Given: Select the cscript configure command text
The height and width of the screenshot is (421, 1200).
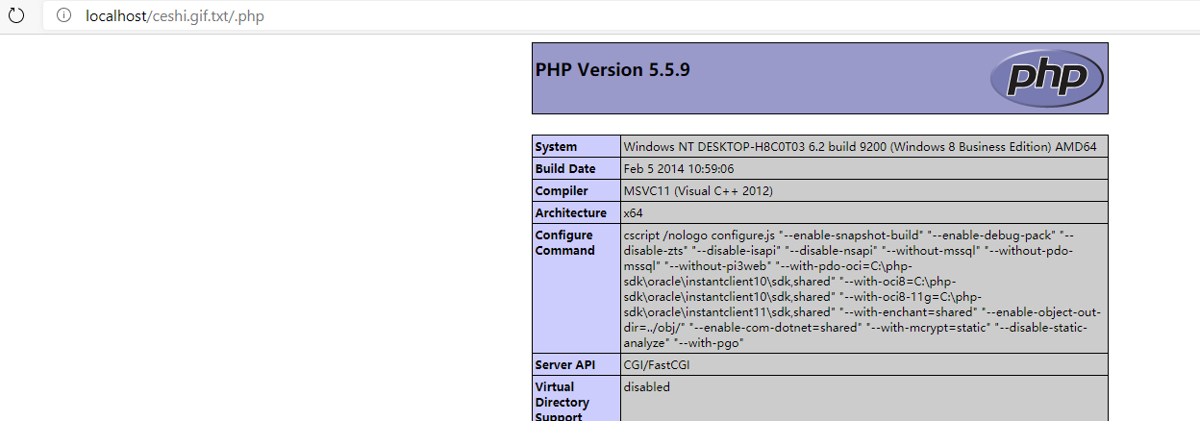Looking at the screenshot, I should point(864,287).
